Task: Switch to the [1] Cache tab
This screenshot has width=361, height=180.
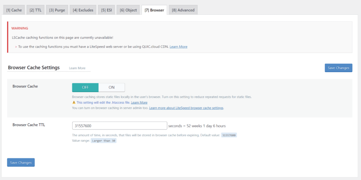Action: (14, 10)
